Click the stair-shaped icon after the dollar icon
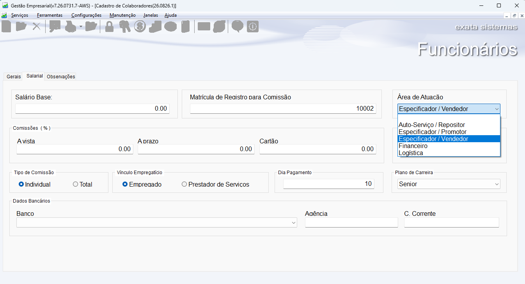525x284 pixels. point(155,26)
